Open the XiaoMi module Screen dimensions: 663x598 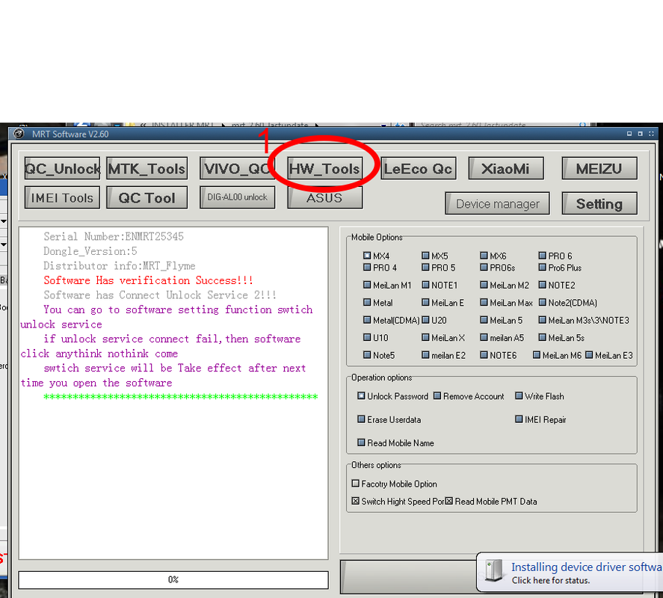506,169
